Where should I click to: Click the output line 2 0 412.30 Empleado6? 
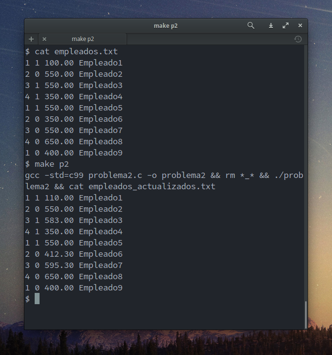(x=74, y=254)
